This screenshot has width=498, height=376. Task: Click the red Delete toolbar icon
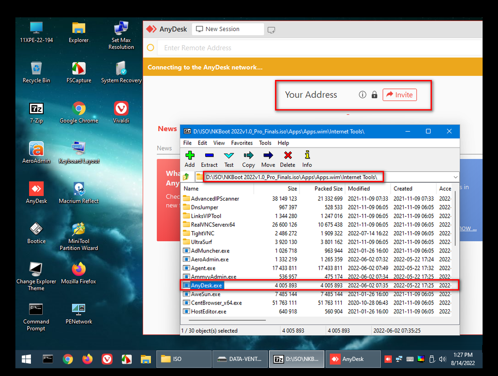(287, 159)
